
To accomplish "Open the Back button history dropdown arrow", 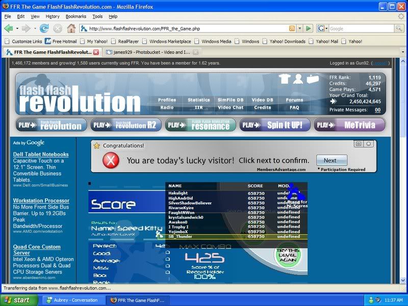I will click(17, 29).
